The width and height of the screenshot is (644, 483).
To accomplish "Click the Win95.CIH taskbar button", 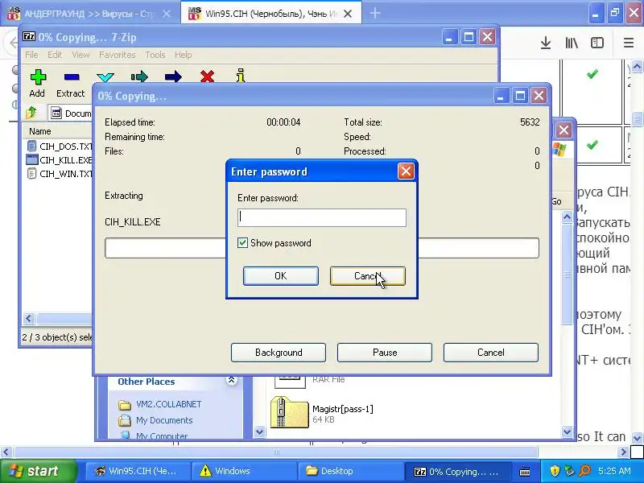I will (138, 471).
